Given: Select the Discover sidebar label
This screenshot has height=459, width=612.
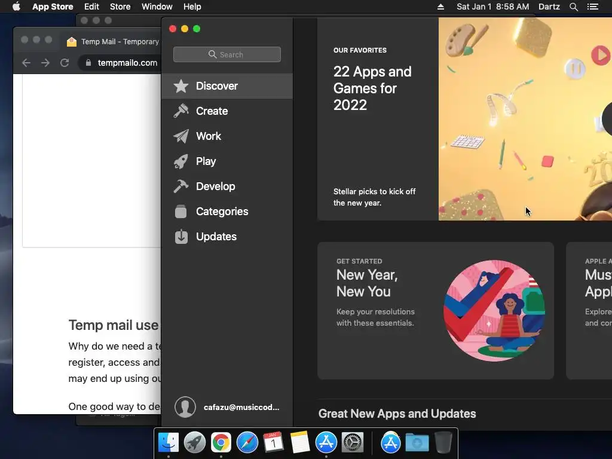Looking at the screenshot, I should pos(216,86).
